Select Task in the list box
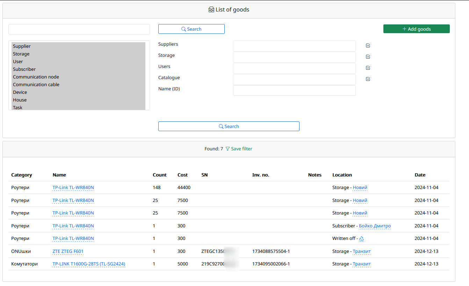Screen dimensions: 469x286 point(78,107)
